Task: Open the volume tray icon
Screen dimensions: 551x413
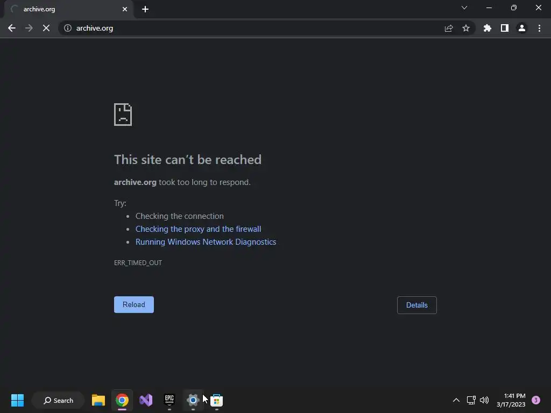Action: 484,400
